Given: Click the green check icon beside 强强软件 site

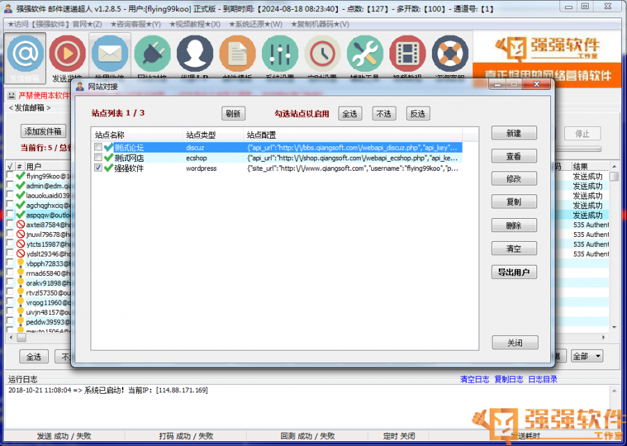Looking at the screenshot, I should click(x=108, y=169).
